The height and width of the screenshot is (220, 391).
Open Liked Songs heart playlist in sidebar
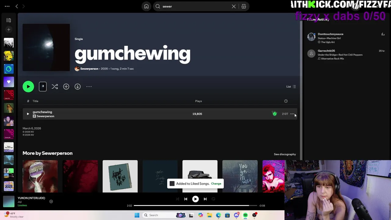(x=9, y=82)
